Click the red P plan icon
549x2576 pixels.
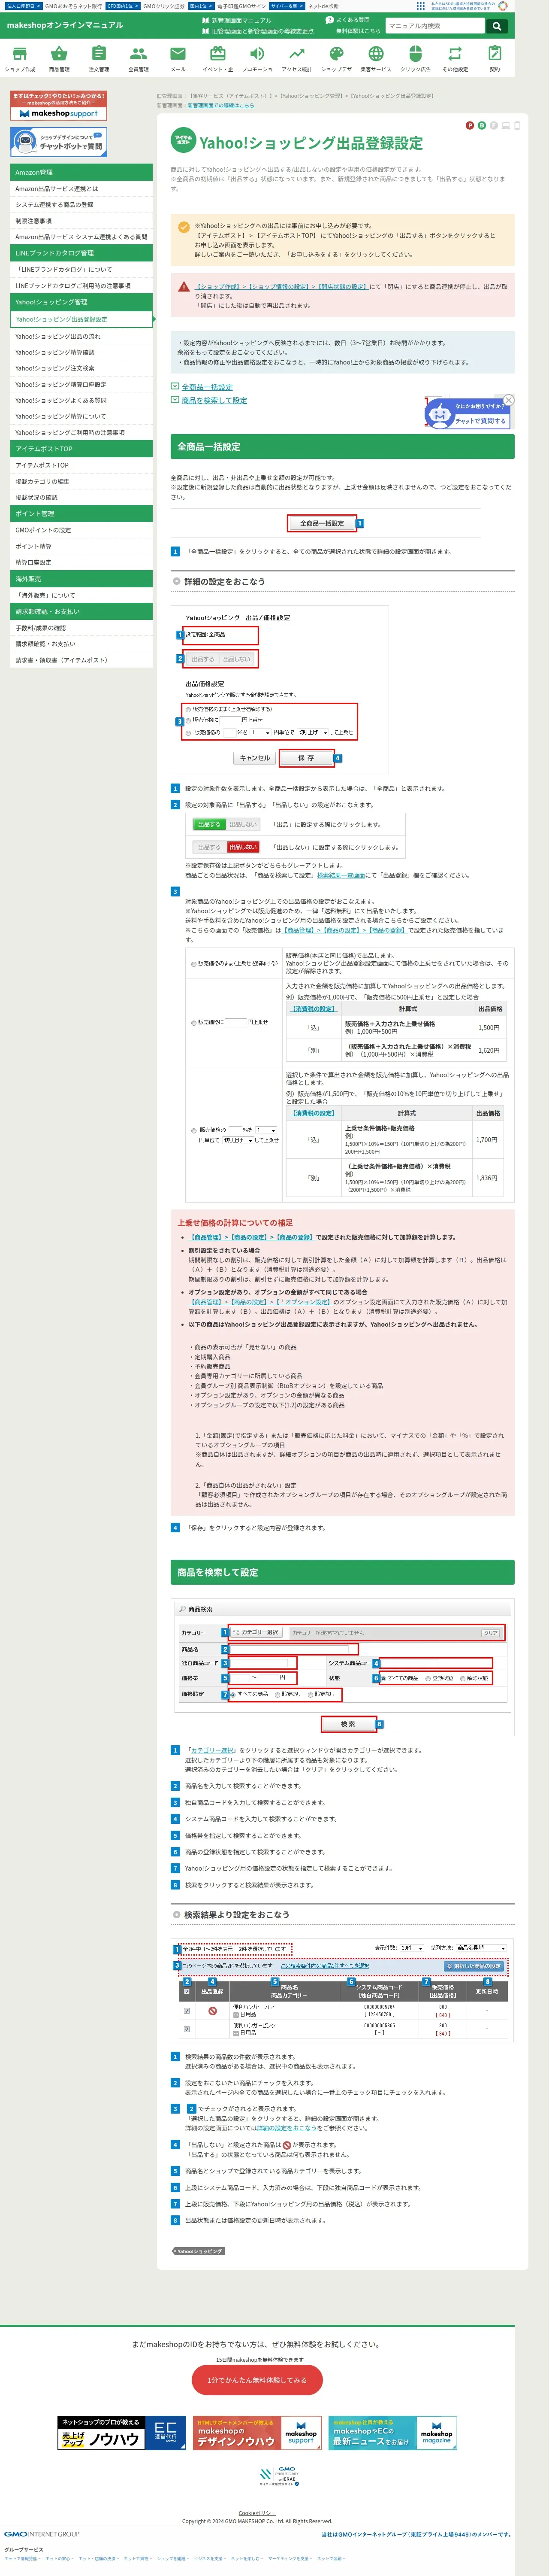(469, 126)
